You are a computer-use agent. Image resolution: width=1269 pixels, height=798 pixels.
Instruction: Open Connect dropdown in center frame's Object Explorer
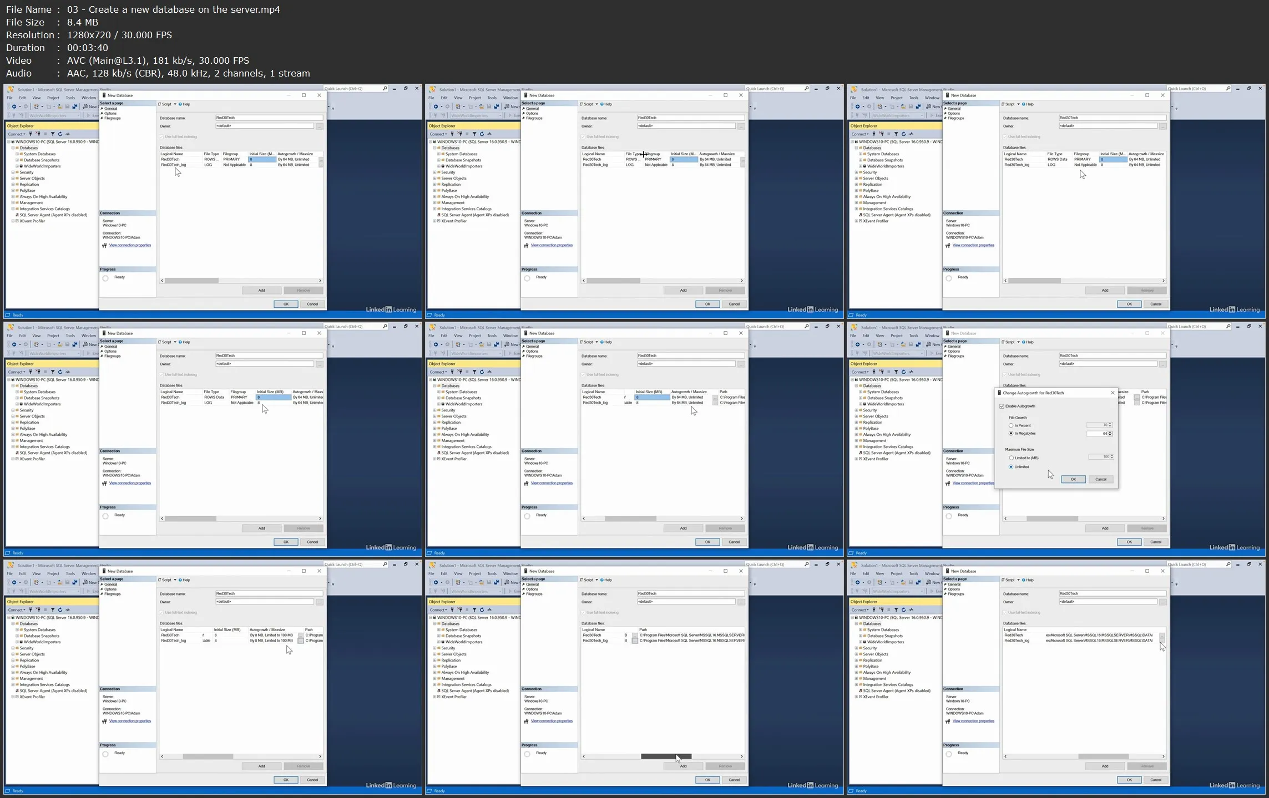pyautogui.click(x=438, y=372)
